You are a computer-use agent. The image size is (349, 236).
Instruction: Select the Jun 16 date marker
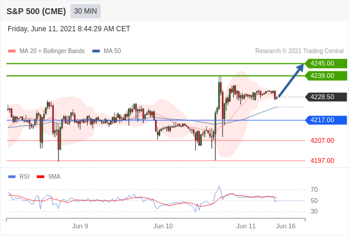286,226
